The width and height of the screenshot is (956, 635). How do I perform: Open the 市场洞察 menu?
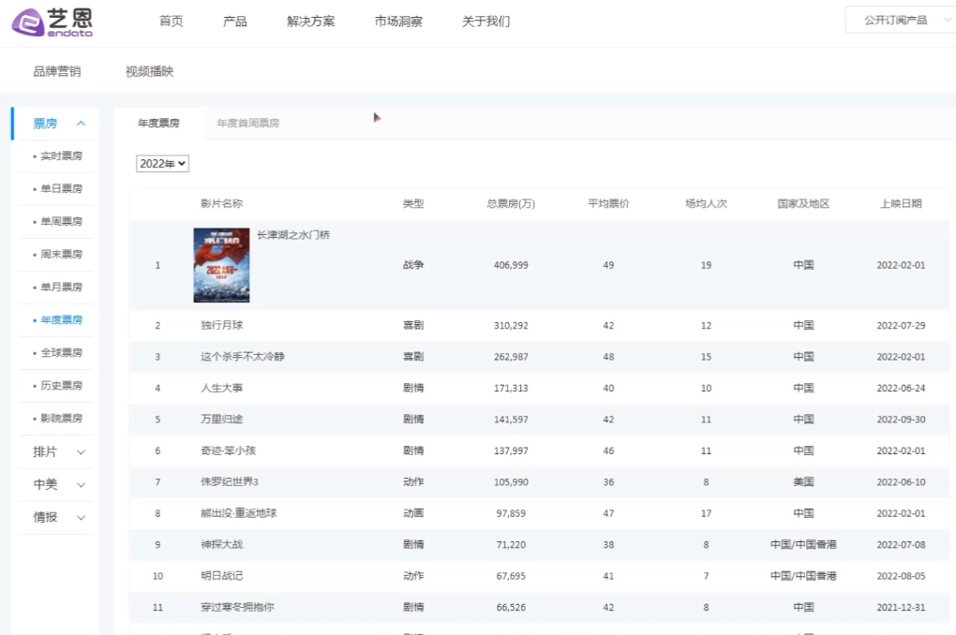pos(398,22)
